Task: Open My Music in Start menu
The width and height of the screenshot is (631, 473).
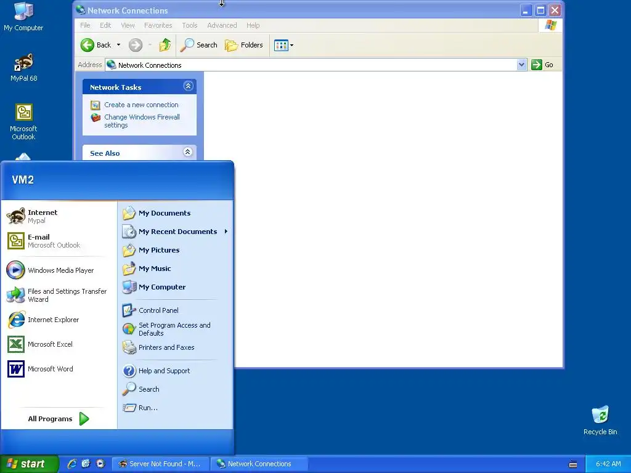Action: tap(175, 269)
